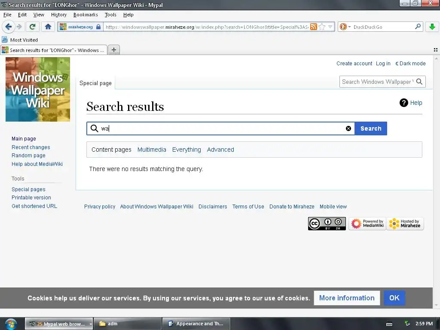Click the Log in link
The height and width of the screenshot is (330, 440).
tap(383, 64)
